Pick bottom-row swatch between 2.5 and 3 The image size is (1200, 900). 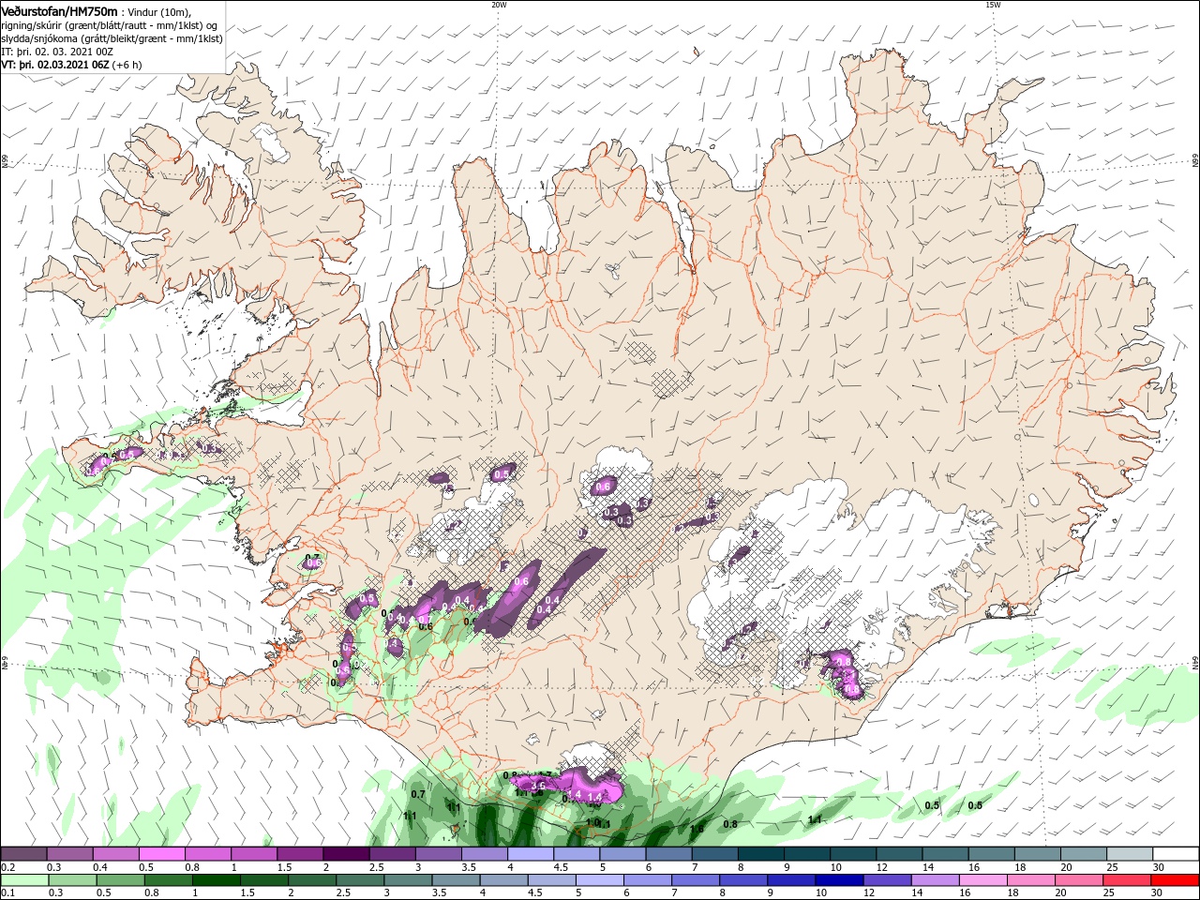(x=360, y=880)
